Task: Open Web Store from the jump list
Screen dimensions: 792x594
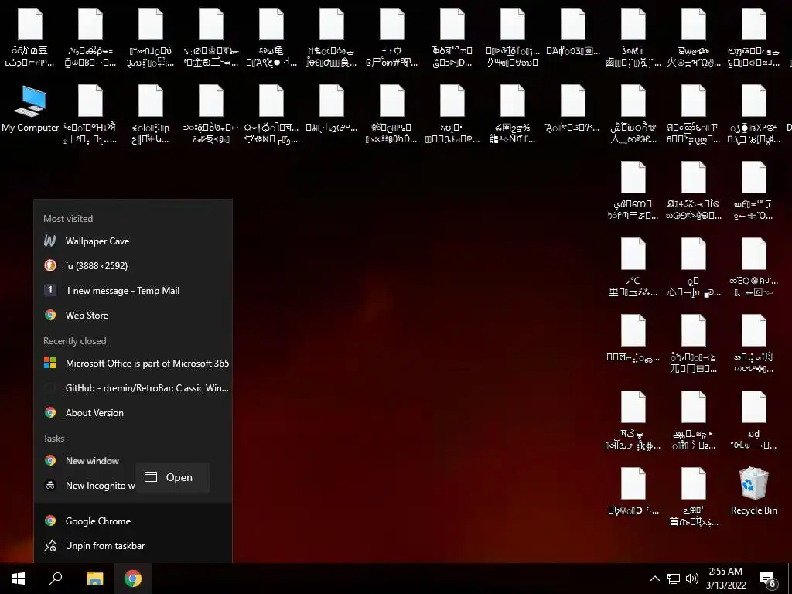Action: point(133,316)
